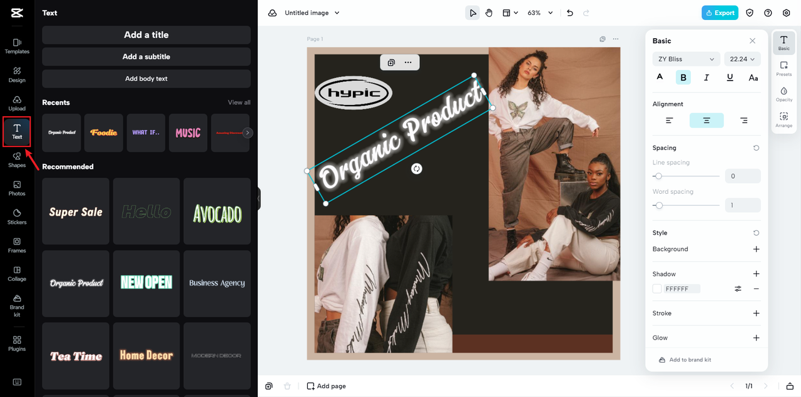The width and height of the screenshot is (801, 397).
Task: Toggle Underline formatting
Action: coord(730,78)
